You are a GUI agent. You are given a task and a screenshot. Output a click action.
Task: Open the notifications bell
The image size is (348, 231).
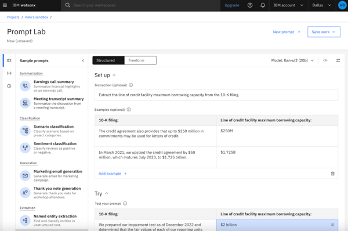point(263,5)
